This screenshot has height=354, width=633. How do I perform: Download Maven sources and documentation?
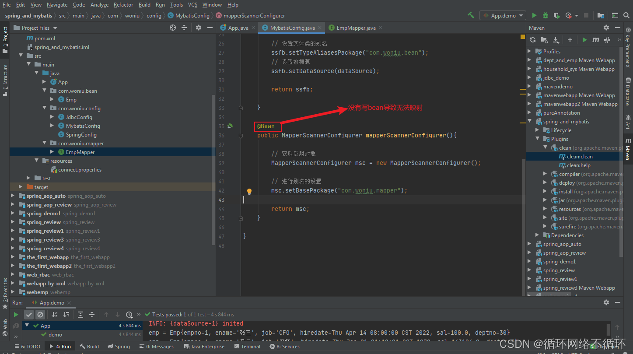(556, 39)
